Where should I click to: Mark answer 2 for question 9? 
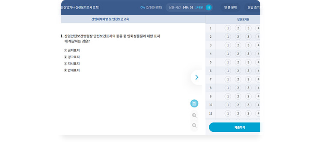[238, 96]
